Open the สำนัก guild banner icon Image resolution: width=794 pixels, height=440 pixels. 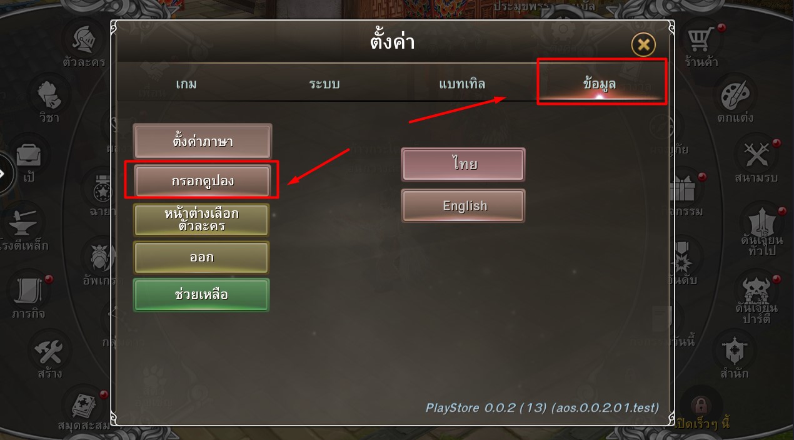tap(734, 353)
